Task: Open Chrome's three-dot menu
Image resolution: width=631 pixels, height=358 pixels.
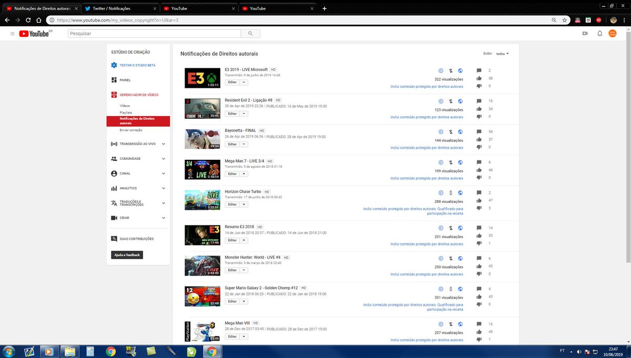Action: point(624,20)
